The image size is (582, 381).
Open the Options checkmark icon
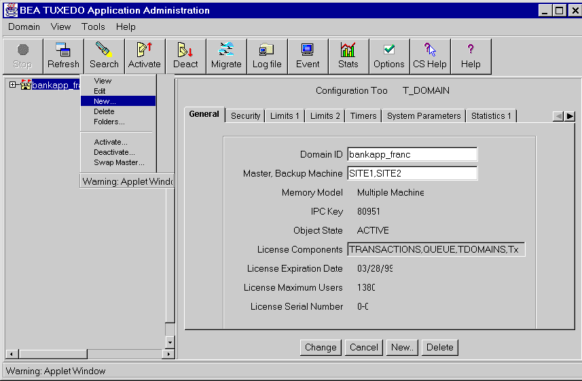pos(389,56)
